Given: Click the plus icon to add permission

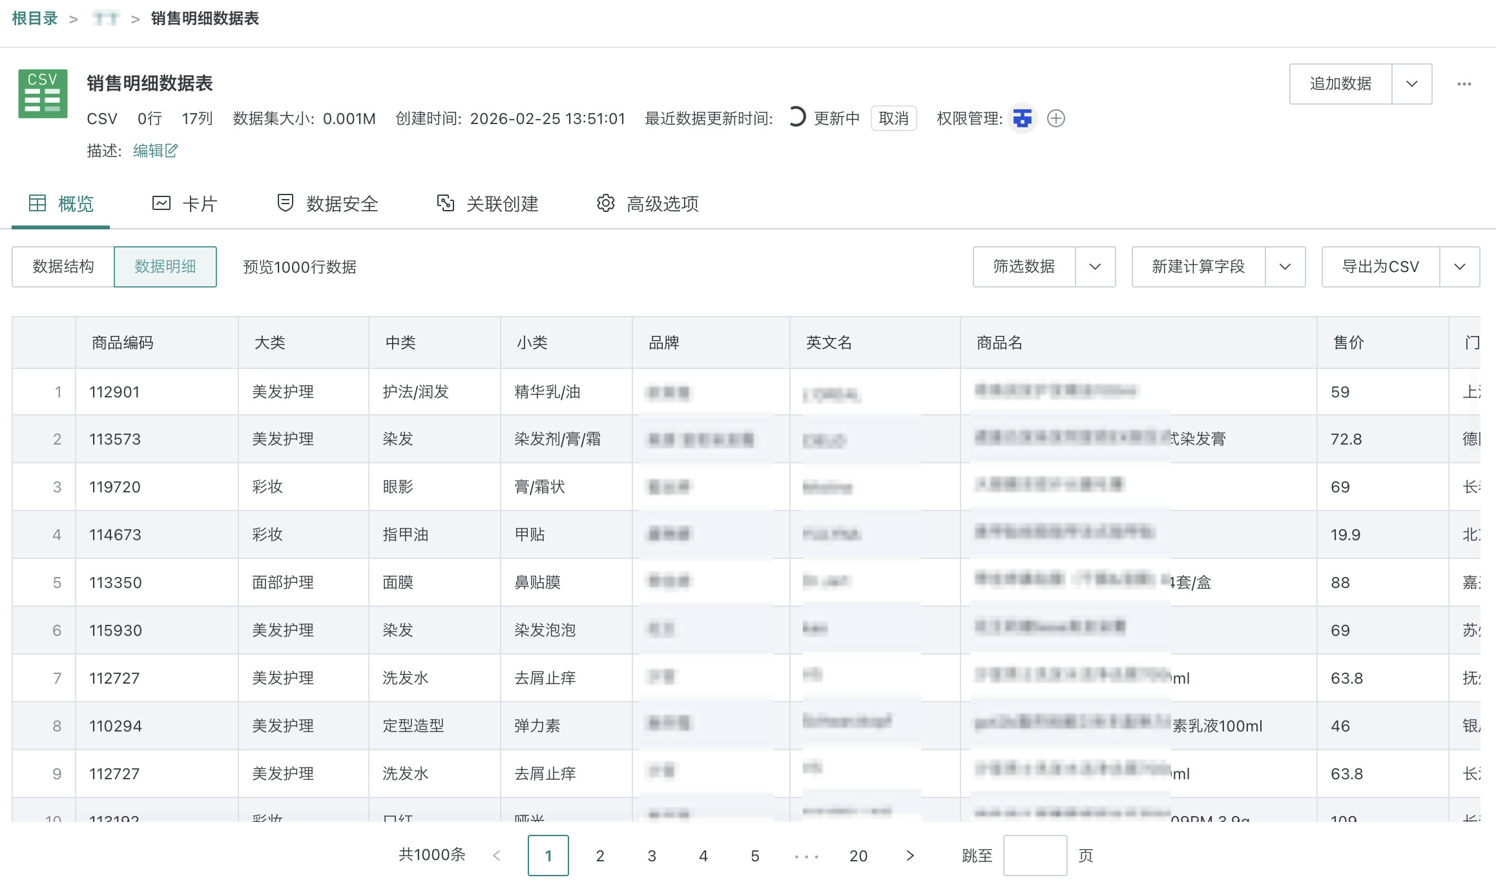Looking at the screenshot, I should tap(1056, 118).
